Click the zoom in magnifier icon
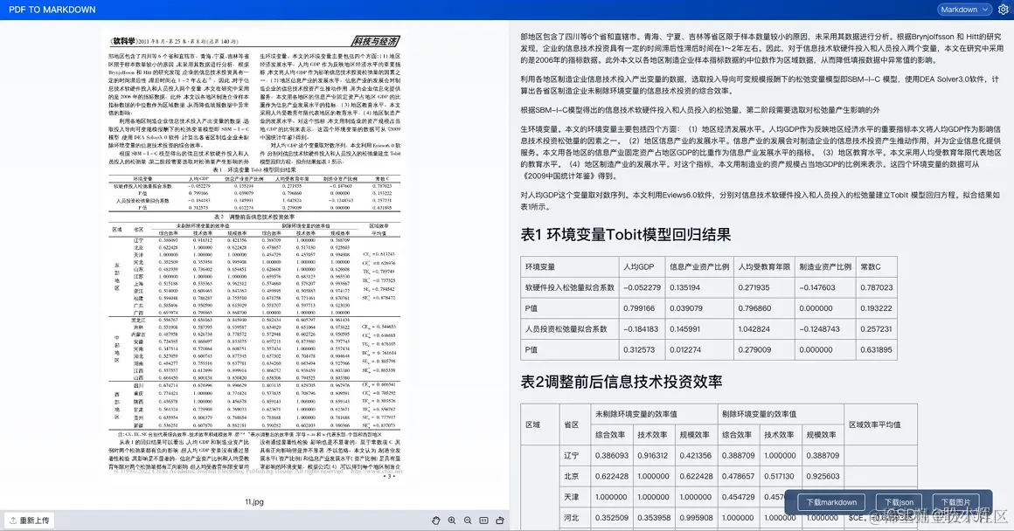 (x=452, y=520)
